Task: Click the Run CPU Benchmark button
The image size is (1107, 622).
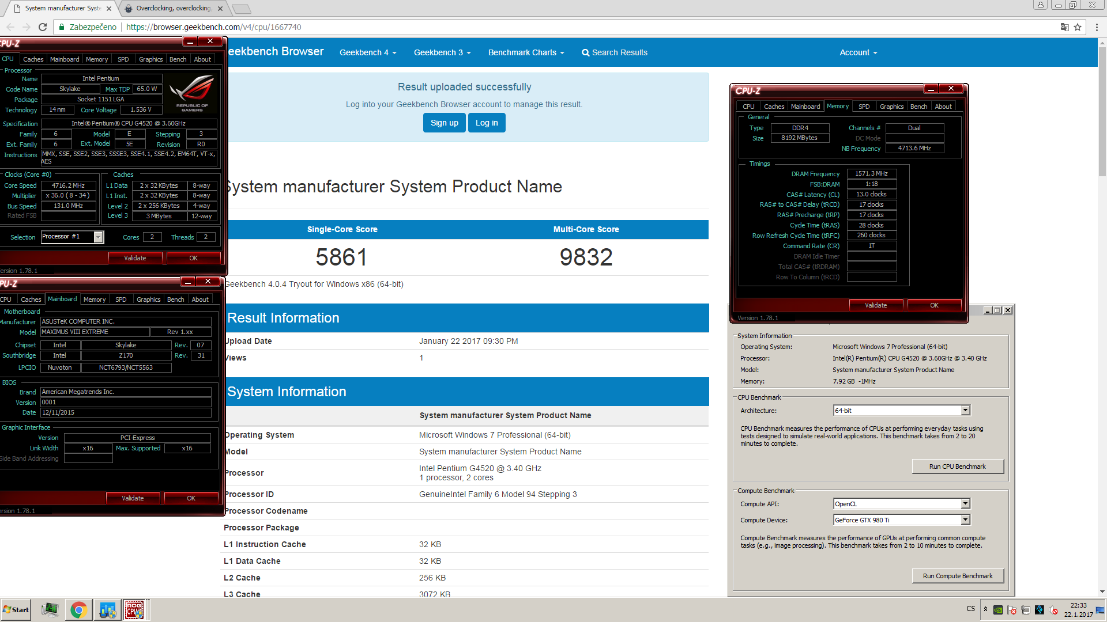Action: coord(957,466)
